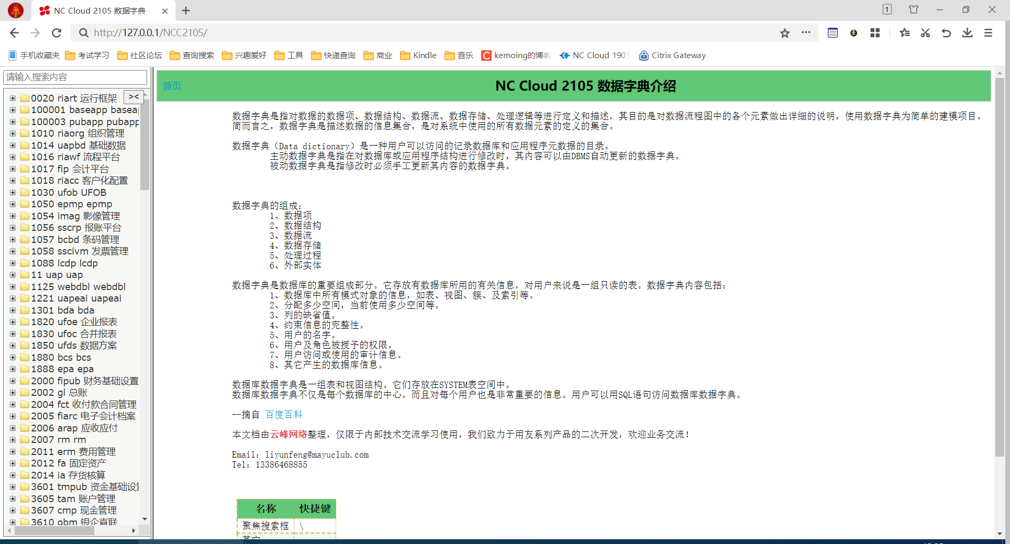The image size is (1010, 544).
Task: Open the 百度百科 link
Action: click(x=284, y=414)
